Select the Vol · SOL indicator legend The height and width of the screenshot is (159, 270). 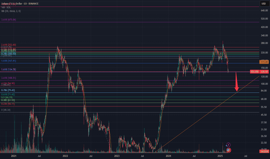pyautogui.click(x=6, y=8)
